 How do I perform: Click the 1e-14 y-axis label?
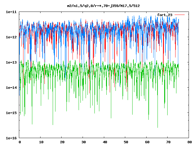pyautogui.click(x=11, y=88)
